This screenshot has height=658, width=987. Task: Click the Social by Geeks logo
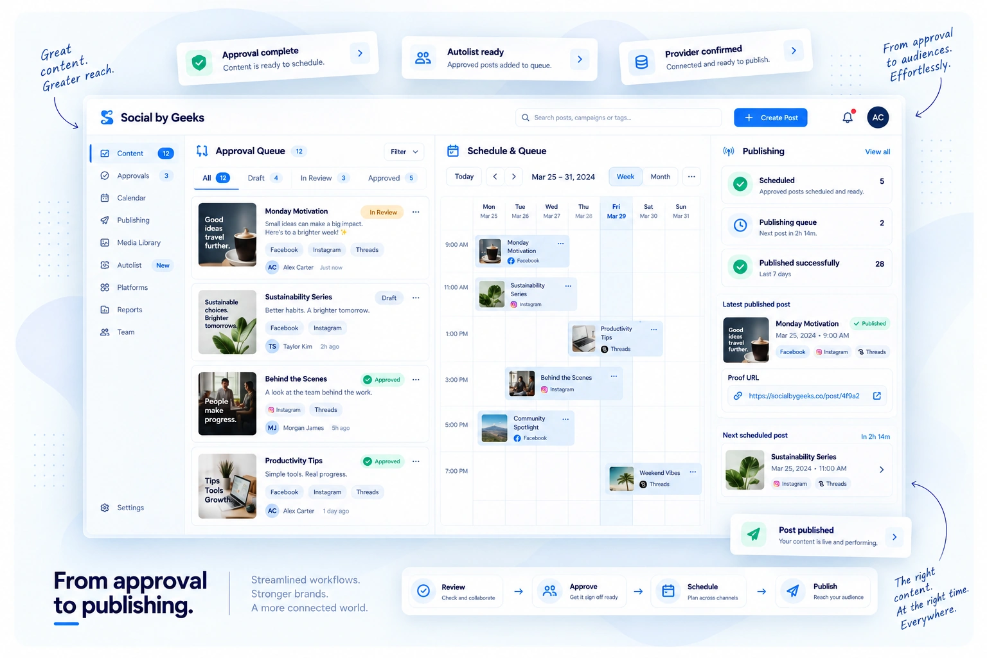pos(152,118)
